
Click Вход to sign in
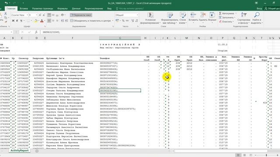(259, 8)
